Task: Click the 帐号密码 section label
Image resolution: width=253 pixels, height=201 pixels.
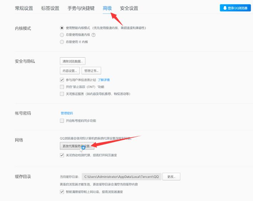Action: pos(23,113)
